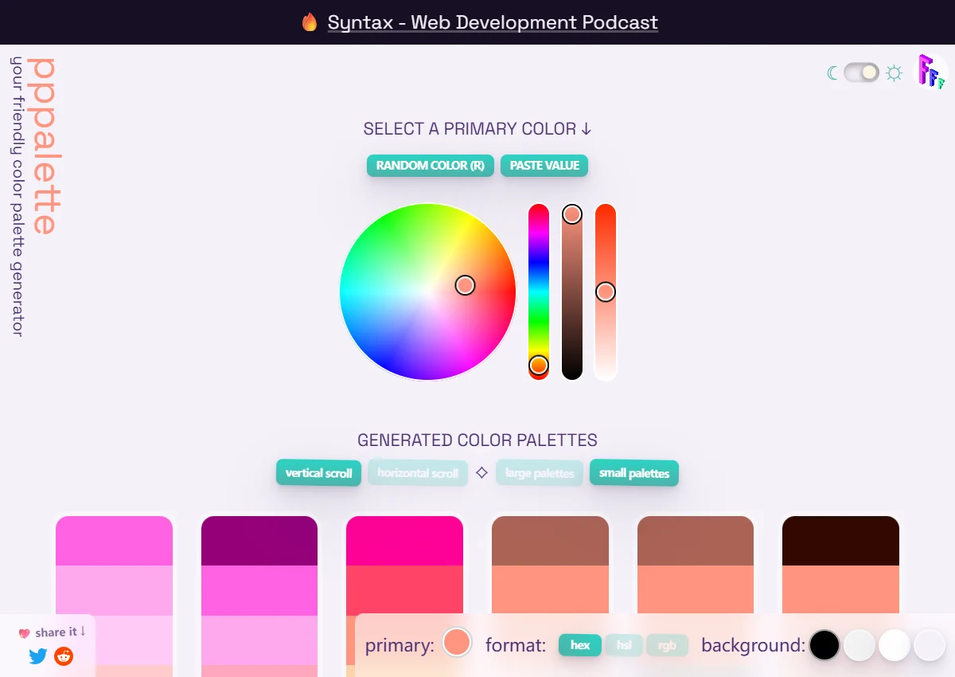Click Generated Color Palettes heading
The width and height of the screenshot is (955, 677).
pyautogui.click(x=477, y=440)
